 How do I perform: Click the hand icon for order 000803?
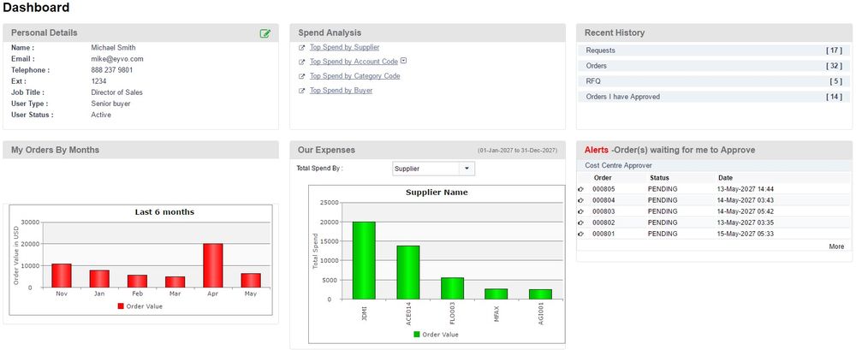click(x=581, y=211)
